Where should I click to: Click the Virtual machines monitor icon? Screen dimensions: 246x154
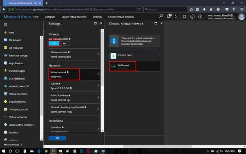point(5,94)
